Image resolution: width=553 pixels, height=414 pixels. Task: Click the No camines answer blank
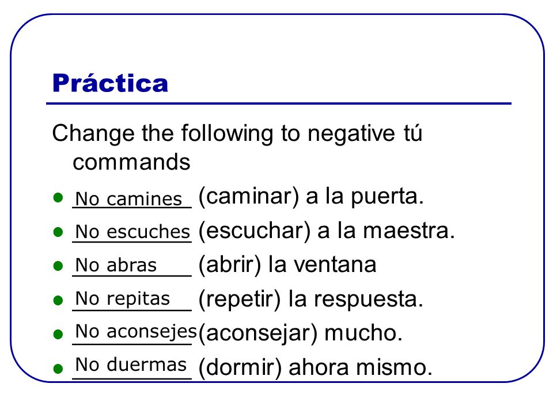pyautogui.click(x=132, y=200)
